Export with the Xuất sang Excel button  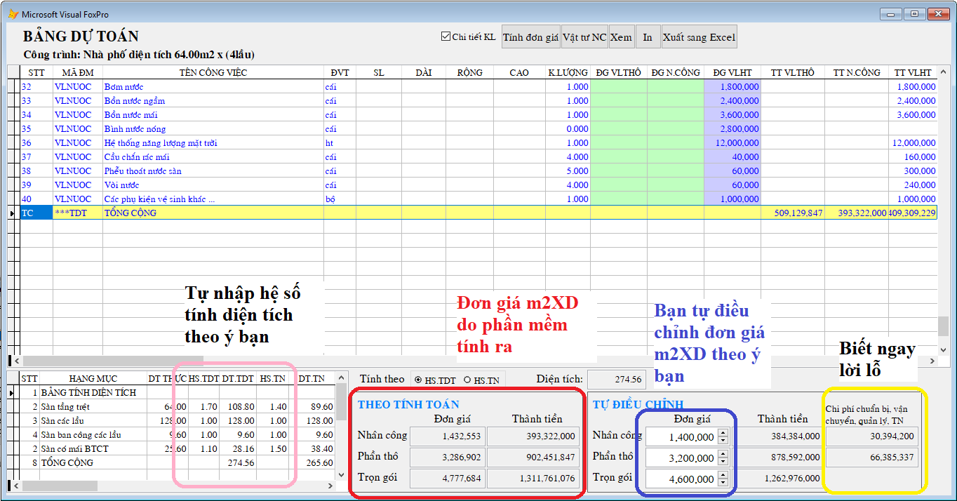pos(699,38)
